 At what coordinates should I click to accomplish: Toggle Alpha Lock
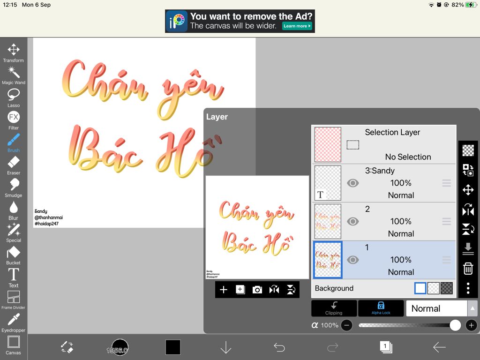point(381,308)
